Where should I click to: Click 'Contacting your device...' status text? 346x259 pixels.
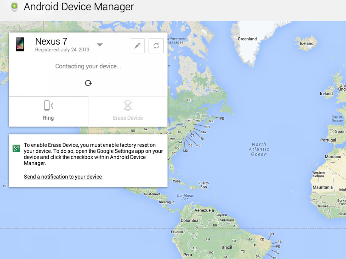coord(88,66)
